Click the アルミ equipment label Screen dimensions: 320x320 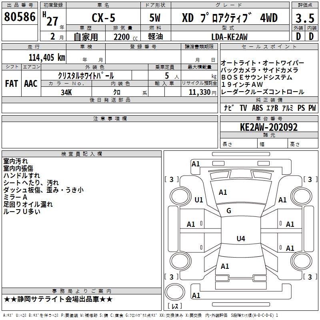[288, 108]
